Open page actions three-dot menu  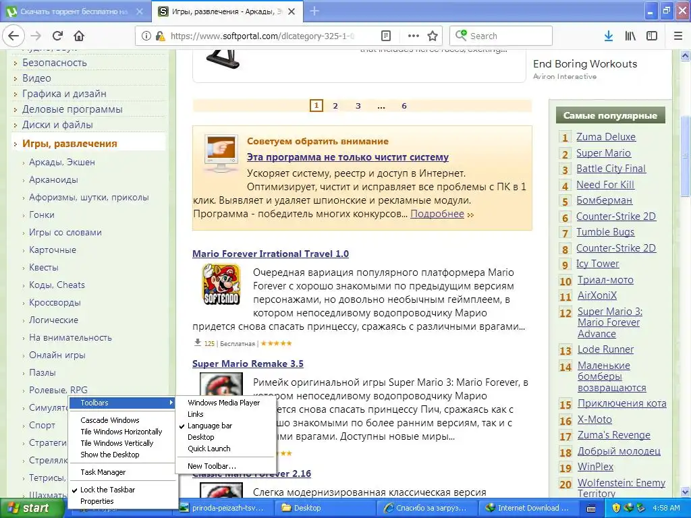[x=414, y=36]
